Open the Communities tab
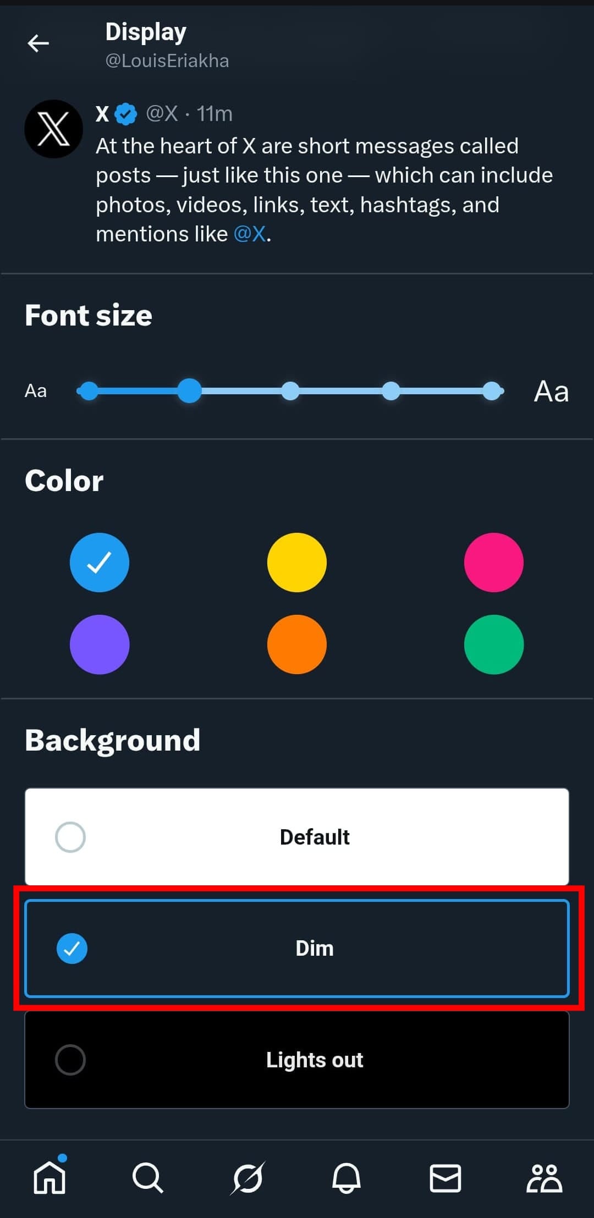The image size is (594, 1218). pos(544,1178)
